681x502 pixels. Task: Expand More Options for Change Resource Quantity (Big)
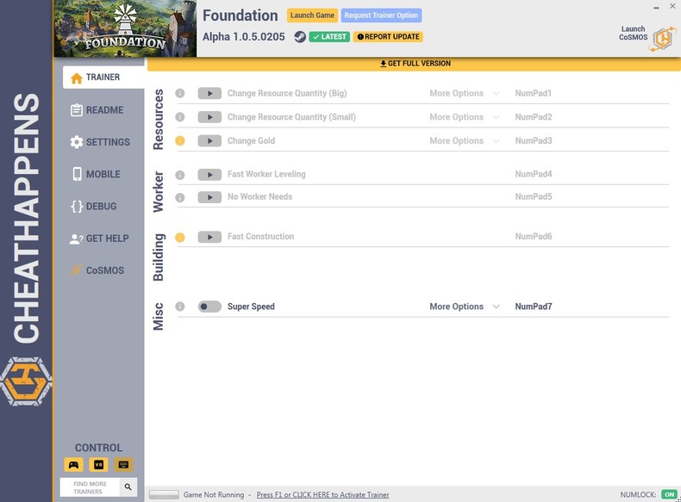(465, 93)
